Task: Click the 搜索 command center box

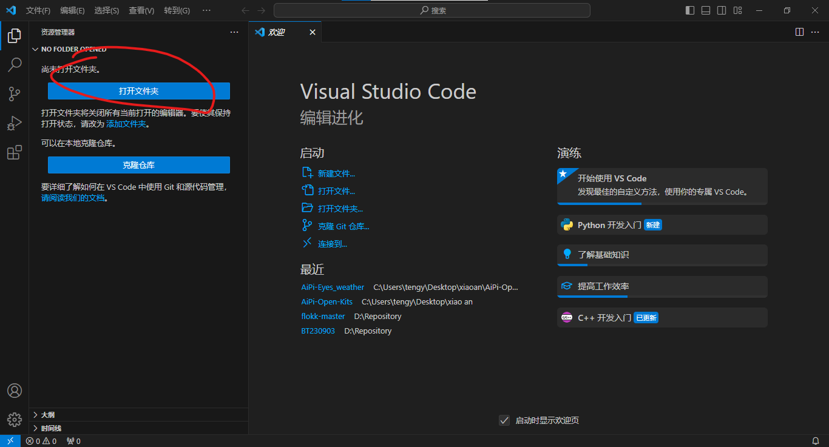Action: click(432, 10)
